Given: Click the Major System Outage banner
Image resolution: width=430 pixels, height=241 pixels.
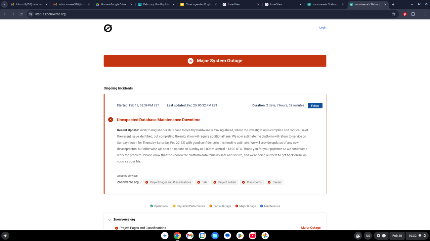Looking at the screenshot, I should pos(215,61).
